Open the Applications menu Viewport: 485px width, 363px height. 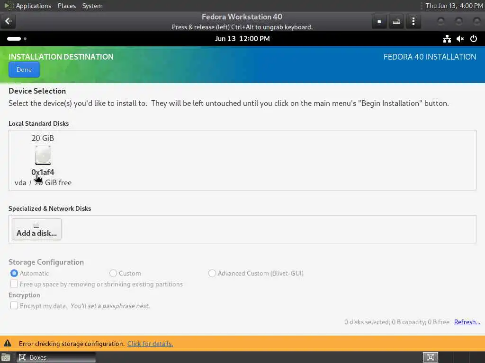34,6
